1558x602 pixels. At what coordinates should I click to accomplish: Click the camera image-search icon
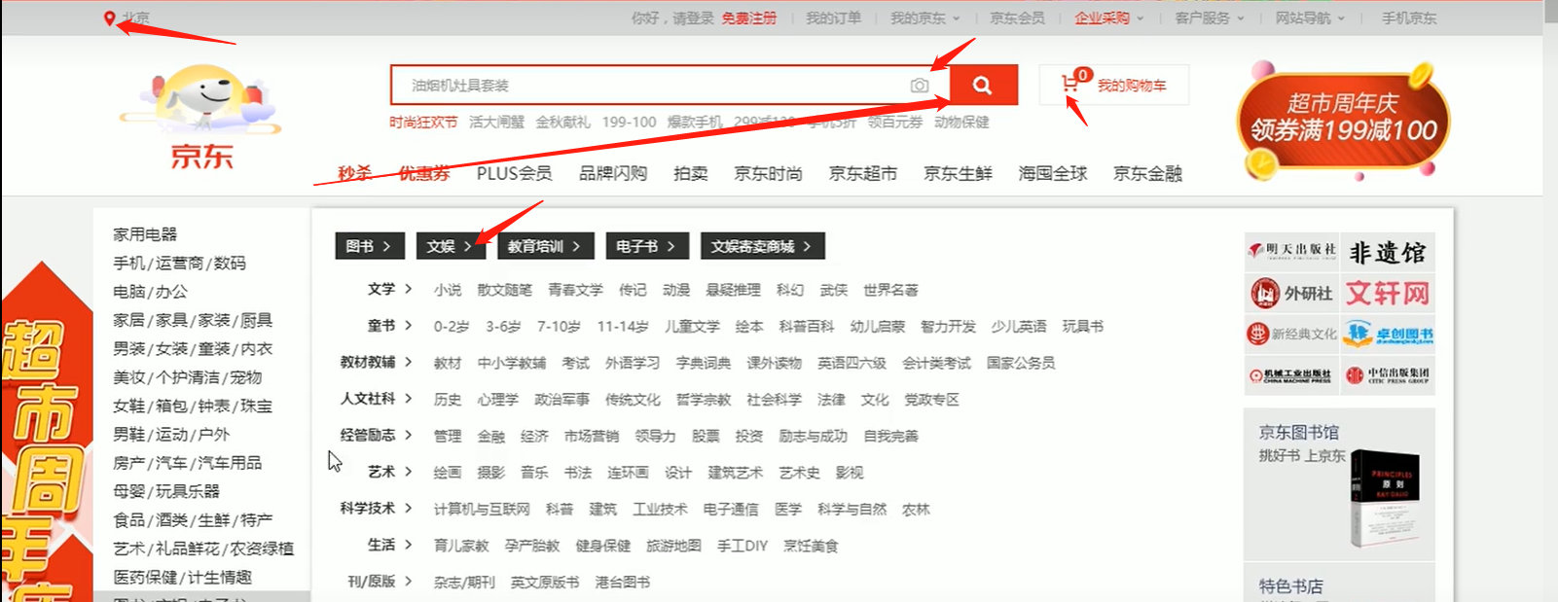click(919, 86)
